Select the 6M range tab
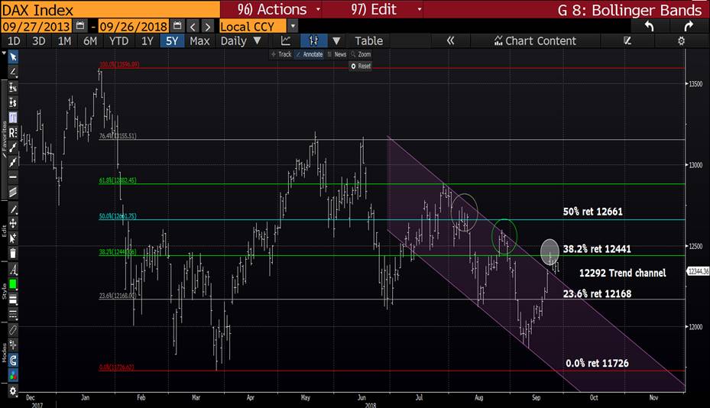The image size is (710, 408). tap(90, 40)
